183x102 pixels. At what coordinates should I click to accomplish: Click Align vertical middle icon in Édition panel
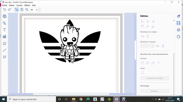pos(148,26)
